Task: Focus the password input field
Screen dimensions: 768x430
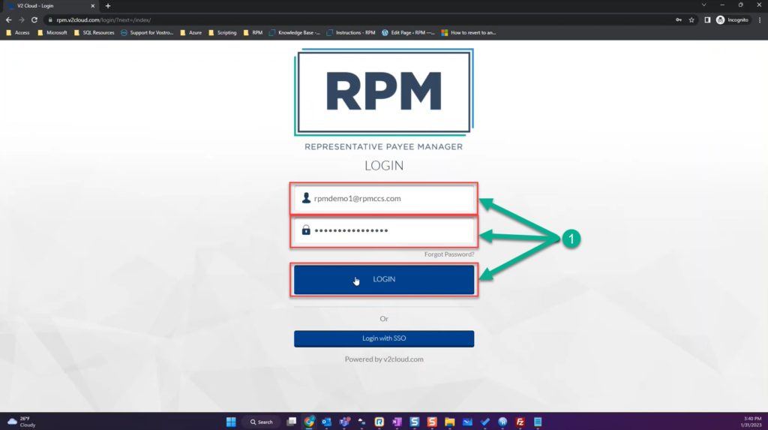Action: point(384,230)
